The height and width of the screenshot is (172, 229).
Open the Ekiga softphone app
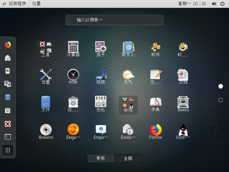73,132
